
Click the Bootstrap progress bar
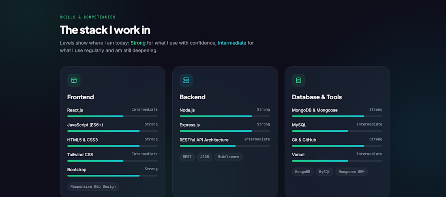click(112, 176)
